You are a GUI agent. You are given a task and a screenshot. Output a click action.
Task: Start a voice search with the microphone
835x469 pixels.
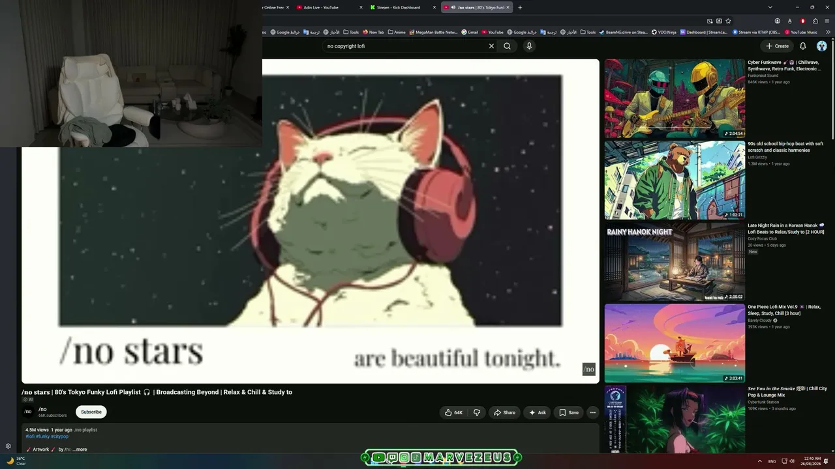[x=529, y=46]
